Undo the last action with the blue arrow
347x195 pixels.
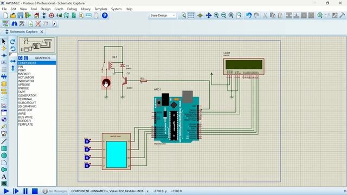tap(249, 16)
